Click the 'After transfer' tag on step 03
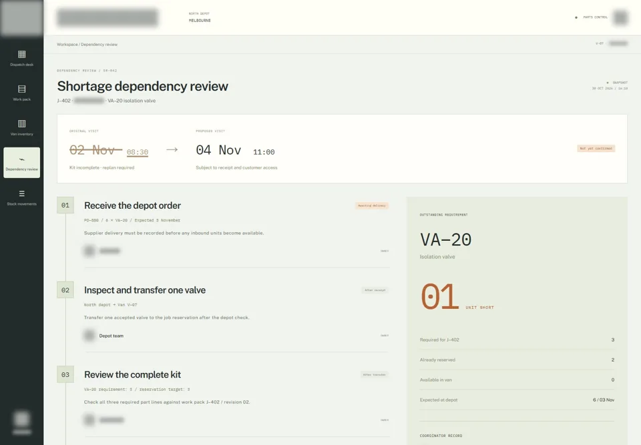This screenshot has height=445, width=641. click(375, 375)
